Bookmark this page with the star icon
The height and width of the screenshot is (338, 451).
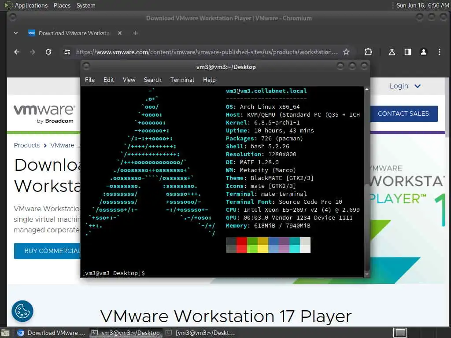tap(346, 52)
